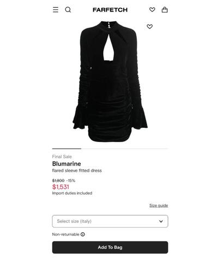
Task: Expand the Select size (Italy) dropdown
Action: tap(110, 221)
